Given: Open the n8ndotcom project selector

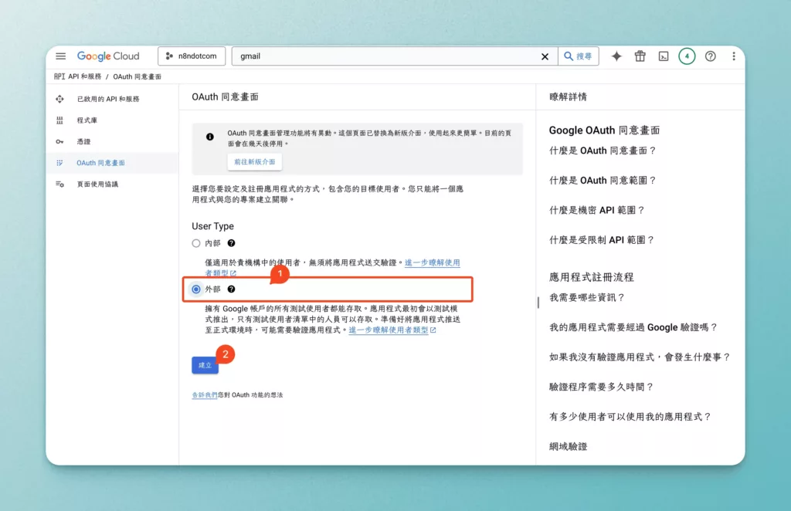Looking at the screenshot, I should (192, 56).
